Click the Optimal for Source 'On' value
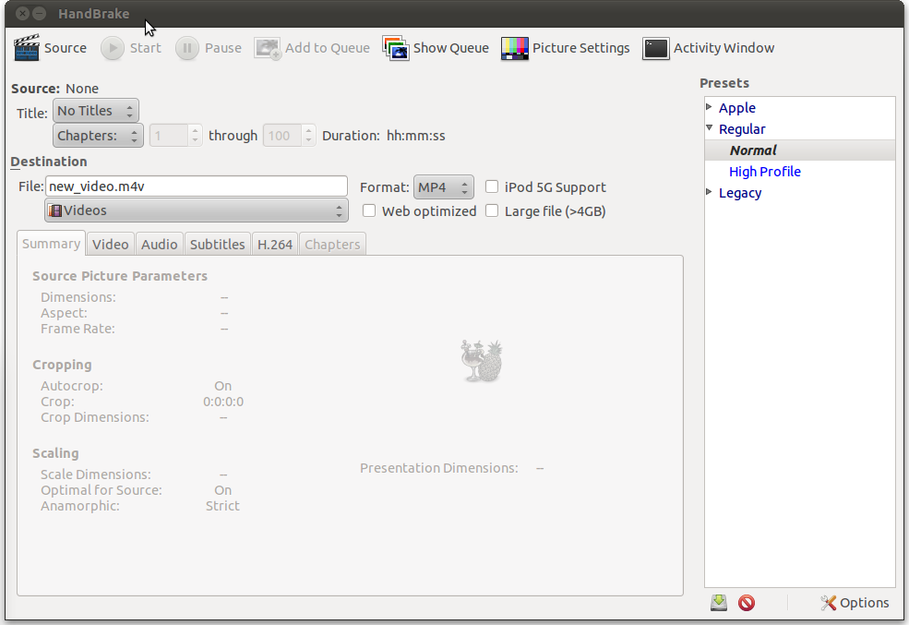 [223, 490]
